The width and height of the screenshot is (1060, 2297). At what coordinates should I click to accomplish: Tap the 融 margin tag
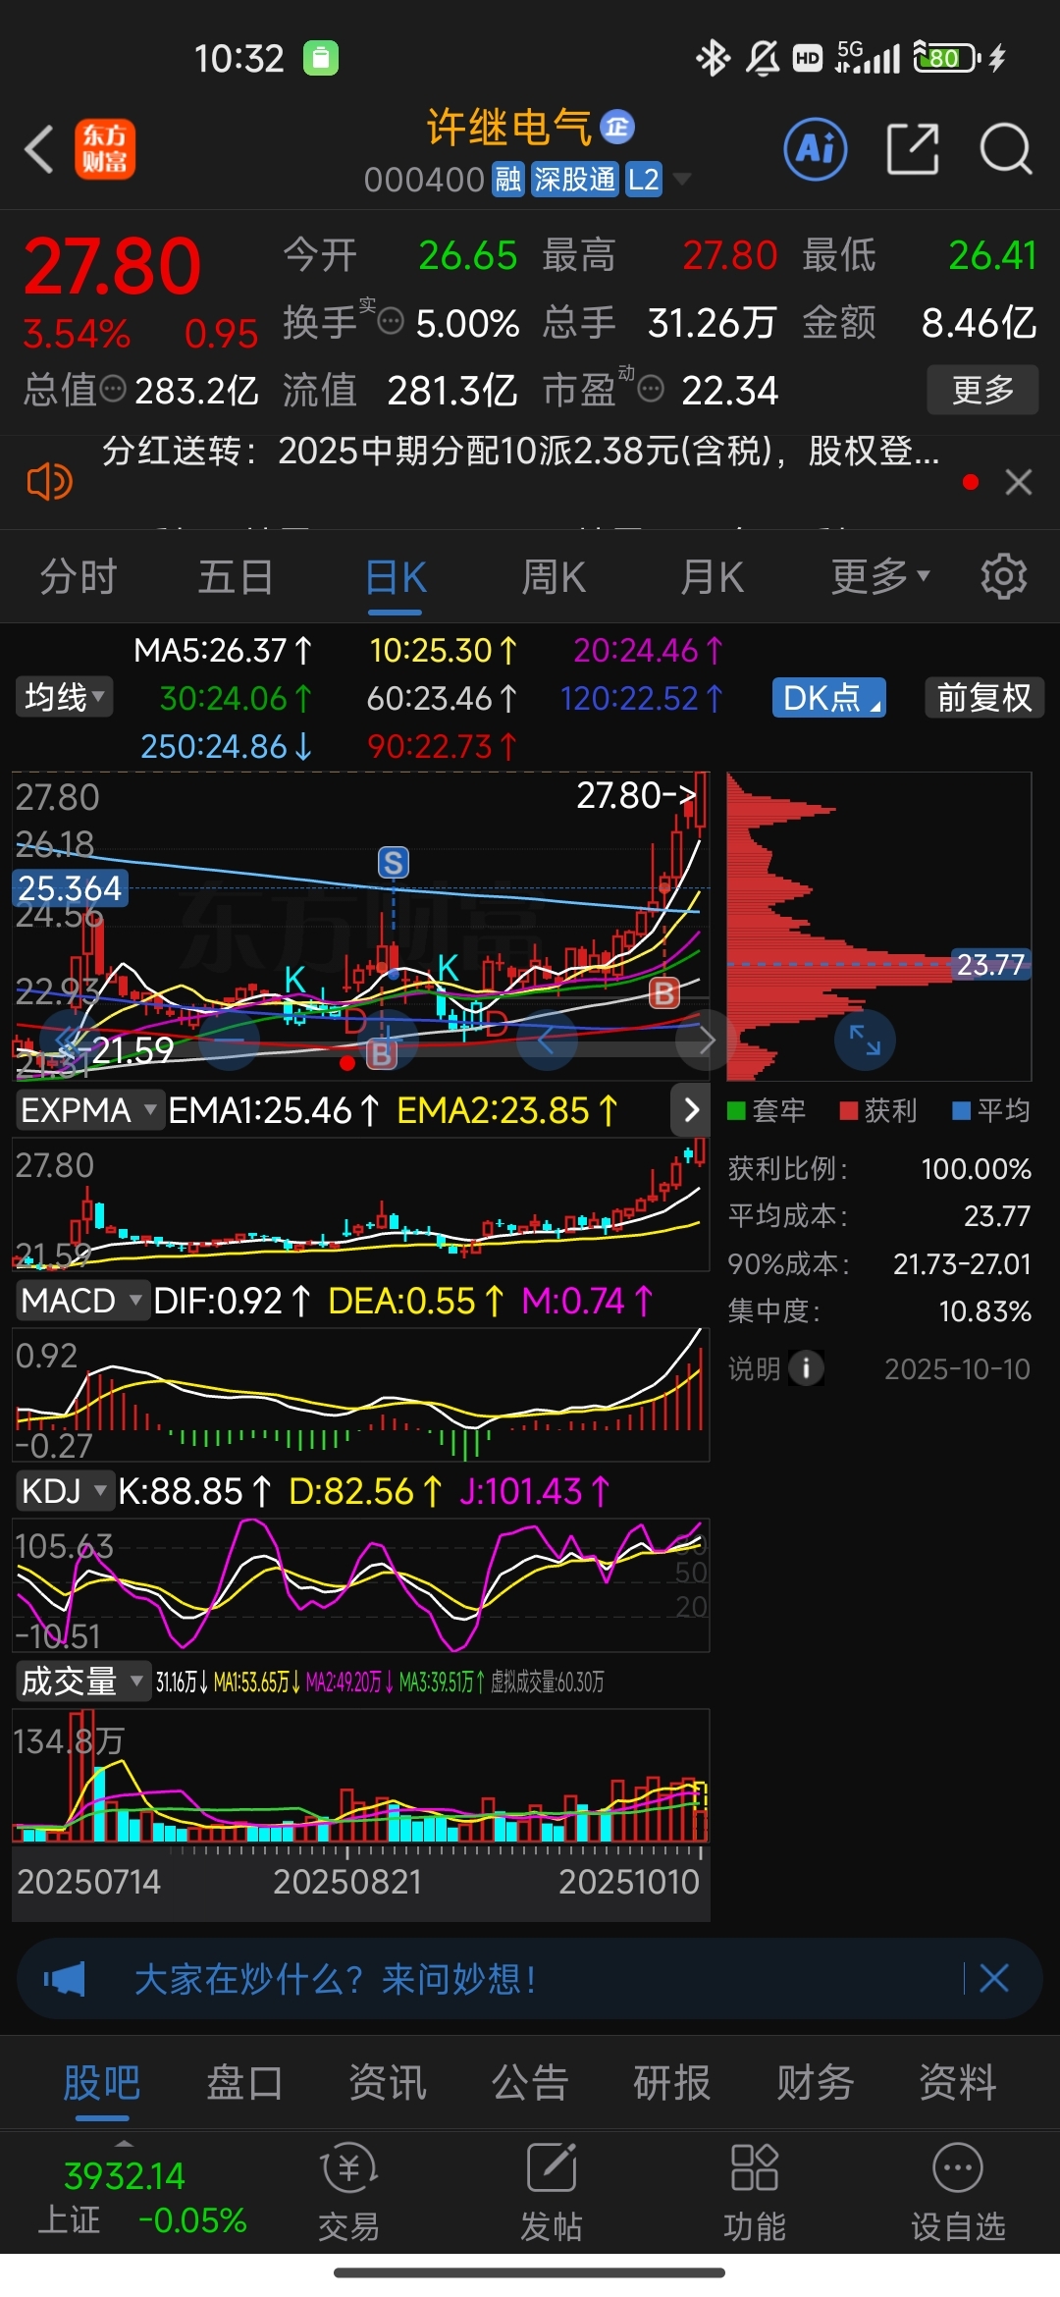tap(508, 180)
